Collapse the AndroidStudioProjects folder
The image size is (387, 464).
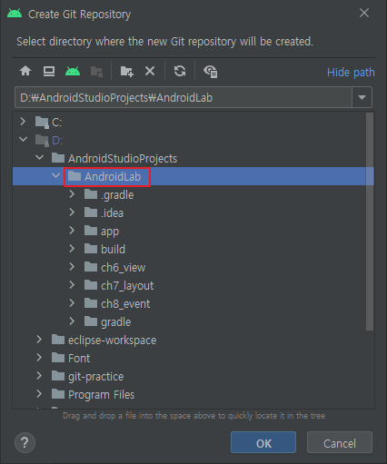39,158
